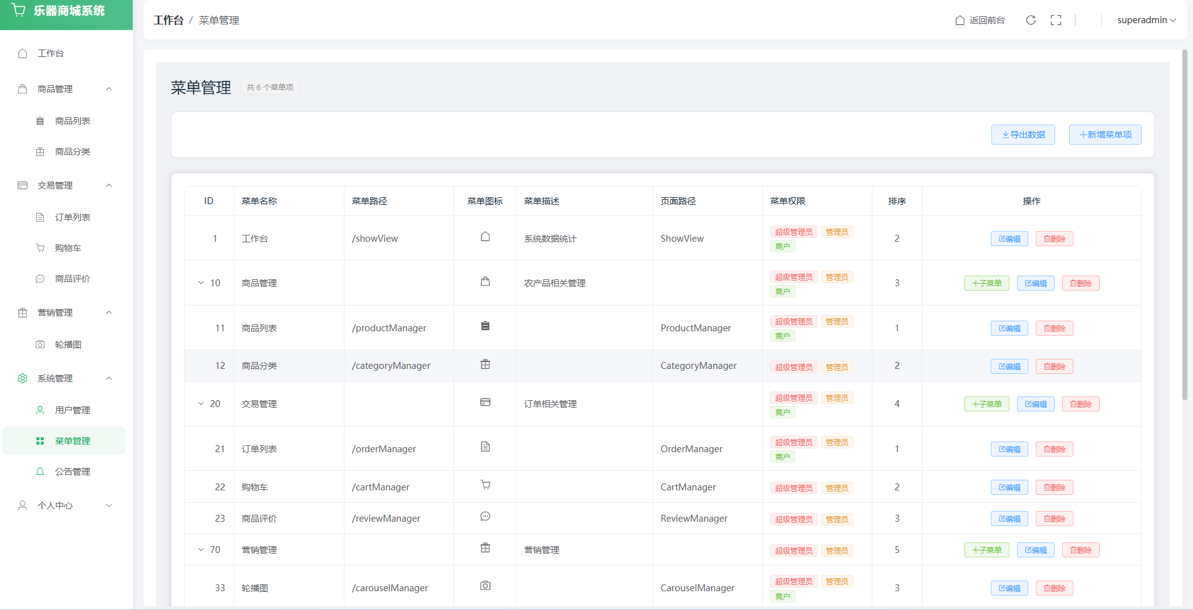Select 订单列表 in the sidebar
1193x610 pixels.
72,217
